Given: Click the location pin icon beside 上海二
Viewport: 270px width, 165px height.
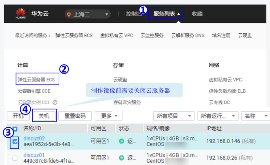Looking at the screenshot, I should point(69,15).
